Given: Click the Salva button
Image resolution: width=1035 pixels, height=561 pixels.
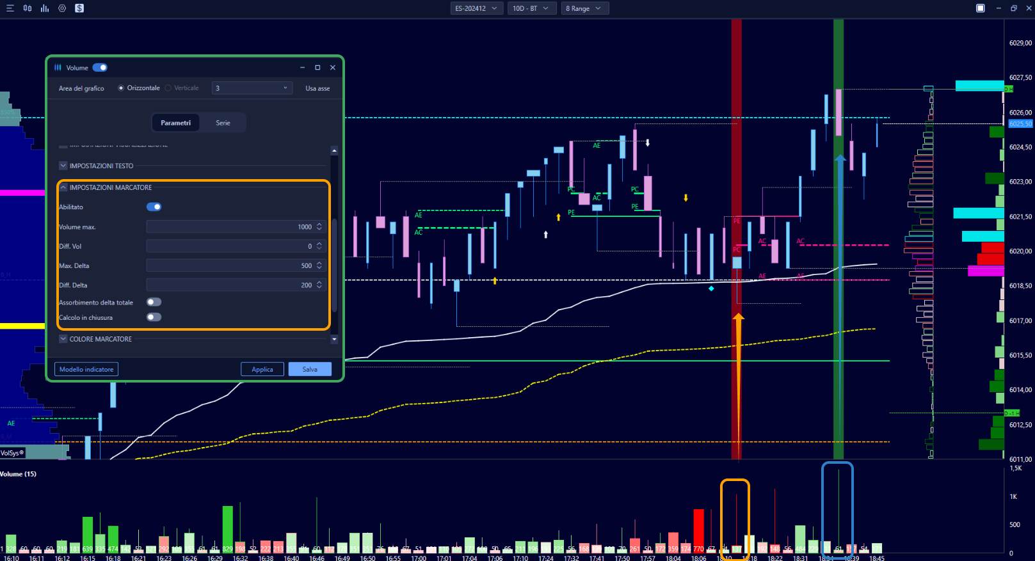Looking at the screenshot, I should coord(310,369).
